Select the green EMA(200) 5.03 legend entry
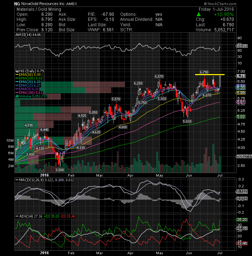Screen dimensions: 252x256 click(x=29, y=78)
